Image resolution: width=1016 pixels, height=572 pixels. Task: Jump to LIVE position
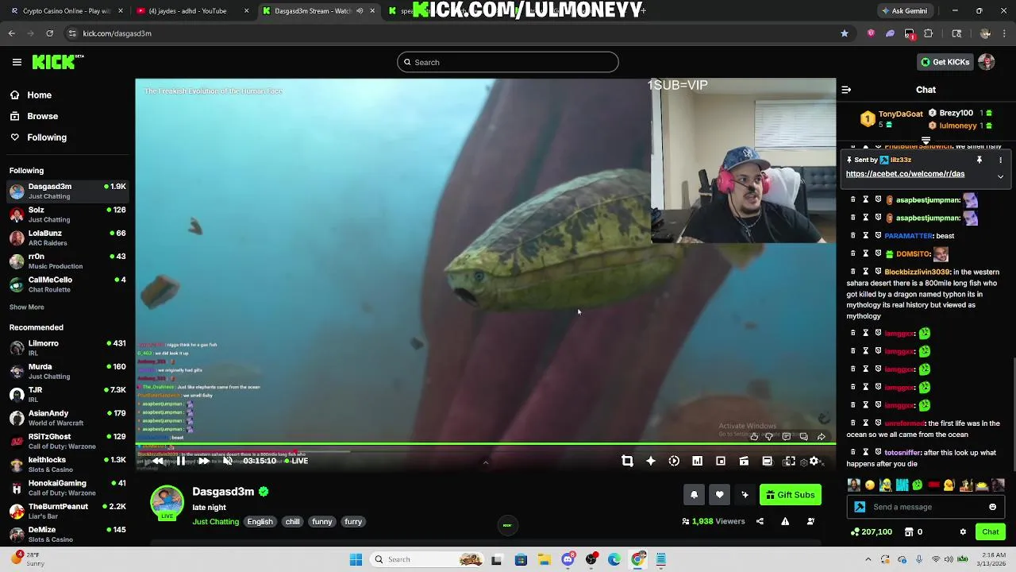[296, 461]
